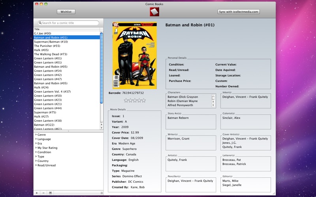
Task: Select Green Lantern (#23)
Action: click(67, 100)
